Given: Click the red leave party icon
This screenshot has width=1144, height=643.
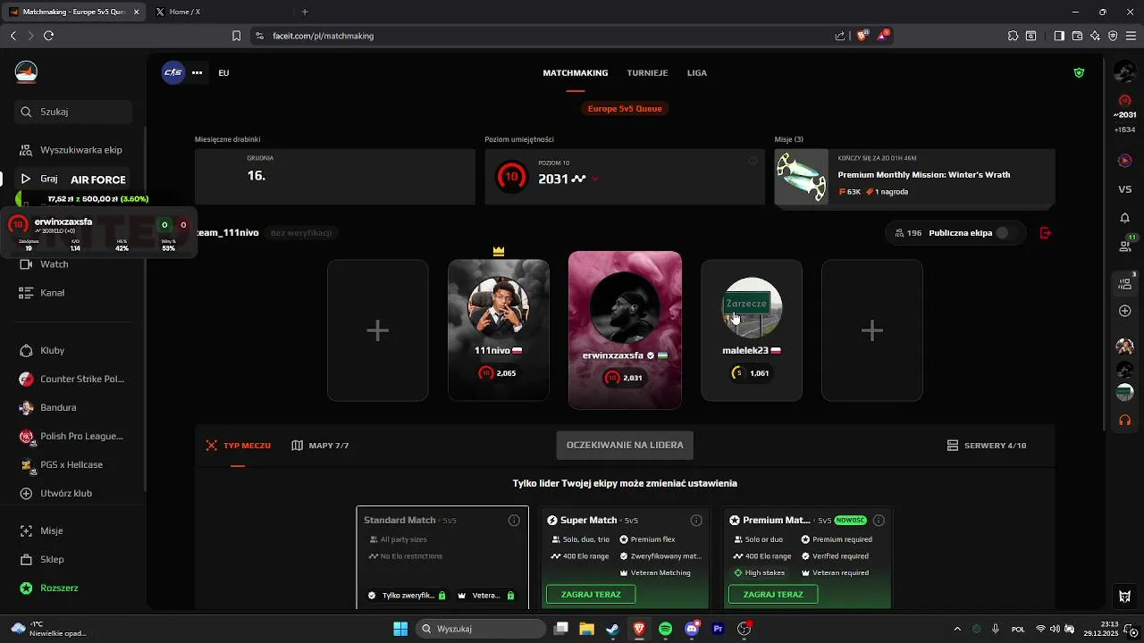Looking at the screenshot, I should click(x=1046, y=233).
